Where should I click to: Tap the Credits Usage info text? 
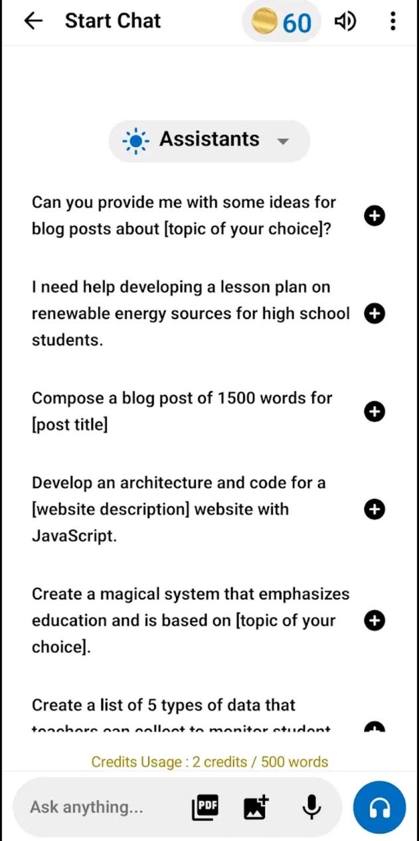pos(209,762)
